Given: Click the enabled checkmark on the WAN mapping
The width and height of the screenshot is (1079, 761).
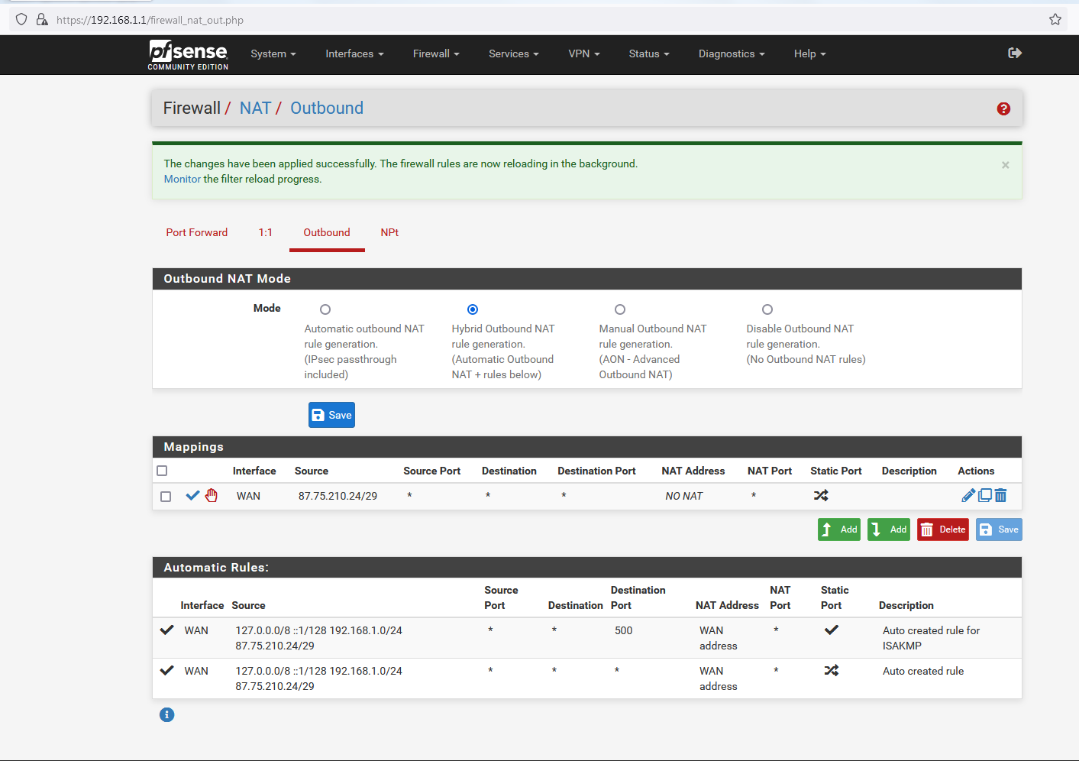Looking at the screenshot, I should coord(192,496).
